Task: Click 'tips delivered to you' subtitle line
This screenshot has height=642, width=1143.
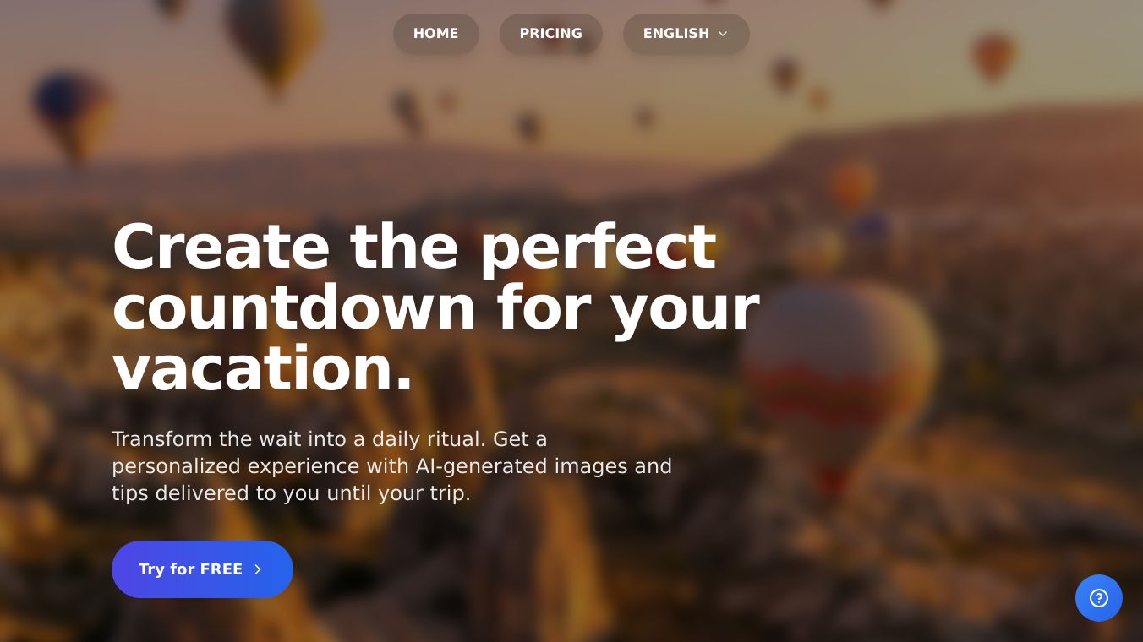Action: coord(291,493)
